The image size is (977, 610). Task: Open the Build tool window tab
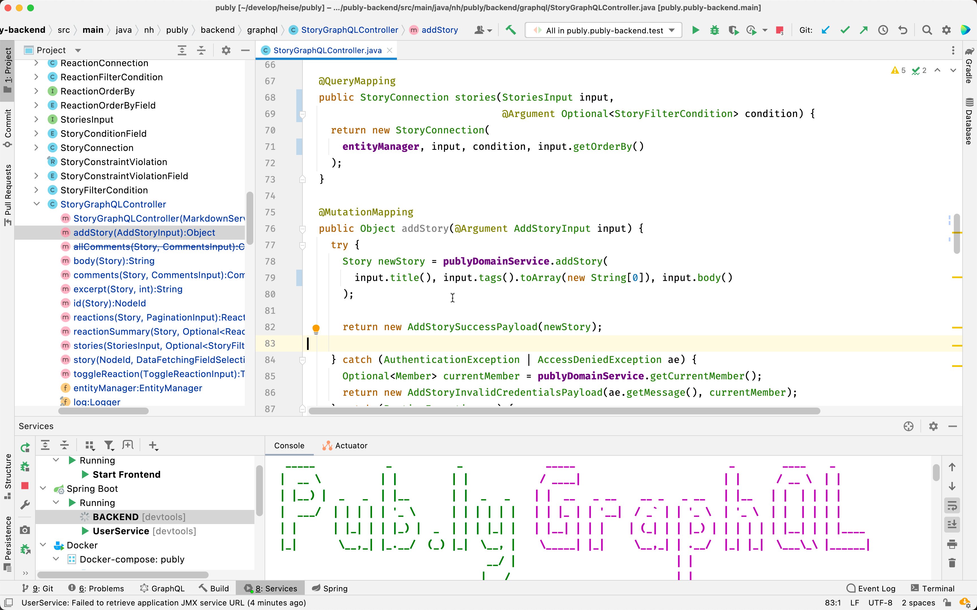click(x=214, y=589)
